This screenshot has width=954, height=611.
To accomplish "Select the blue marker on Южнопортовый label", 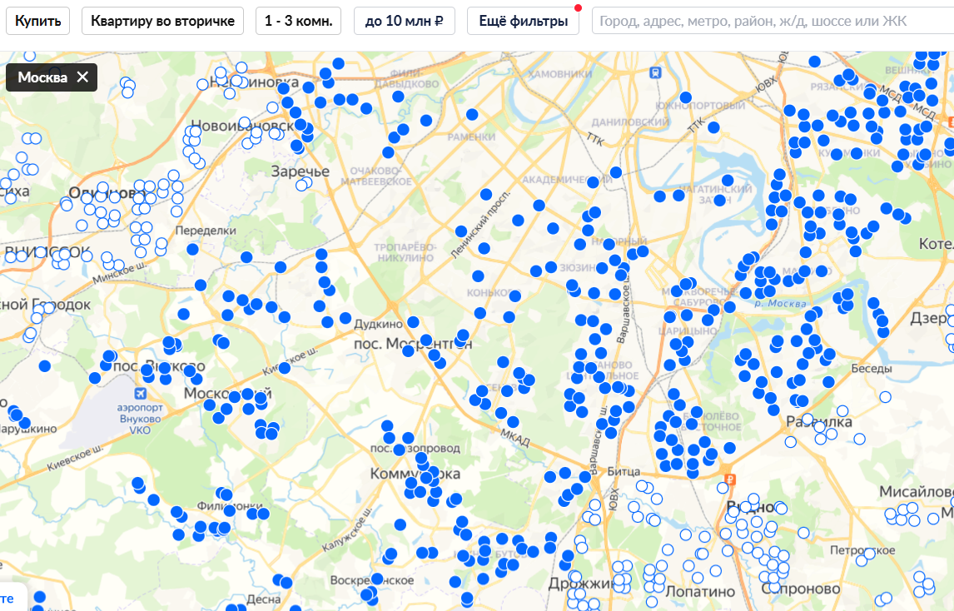I will (x=686, y=97).
